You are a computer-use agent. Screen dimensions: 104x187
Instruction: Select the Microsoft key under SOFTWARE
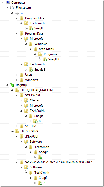[x=37, y=106]
